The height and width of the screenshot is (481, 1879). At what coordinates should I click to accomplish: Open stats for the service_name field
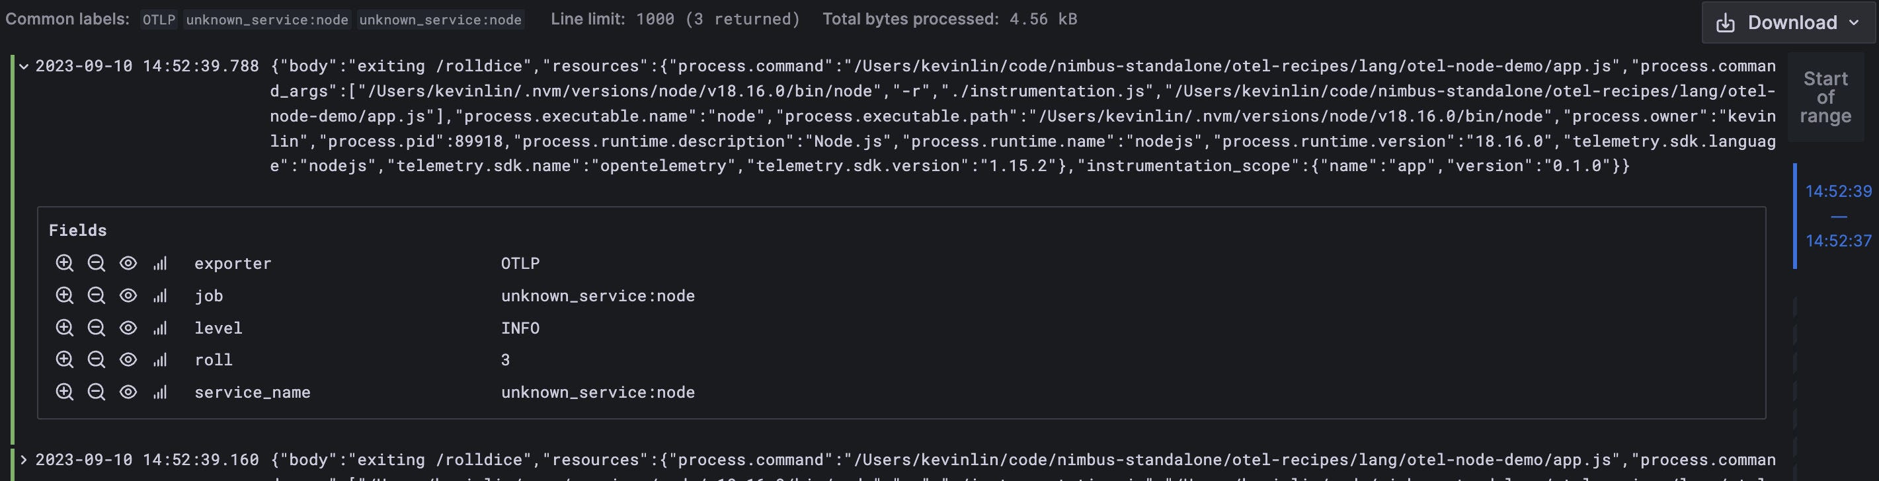[x=161, y=391]
